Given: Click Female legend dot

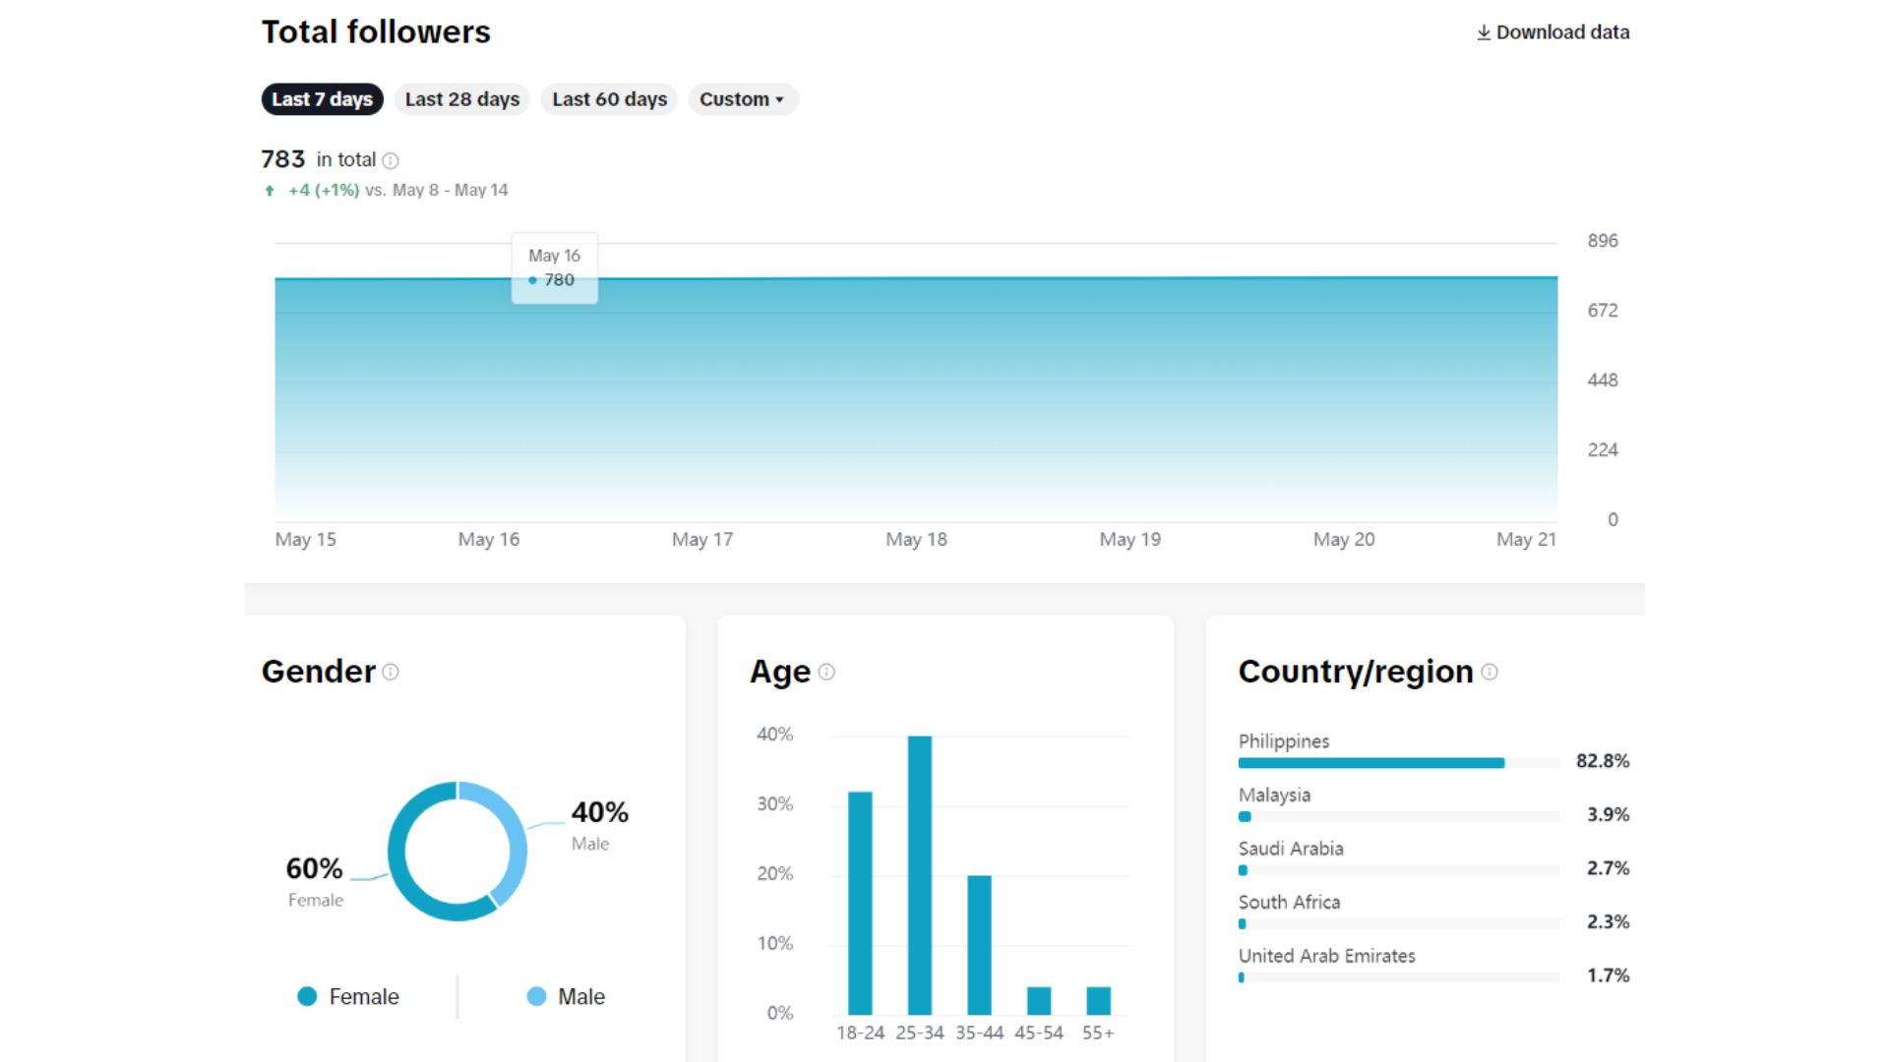Looking at the screenshot, I should [307, 996].
